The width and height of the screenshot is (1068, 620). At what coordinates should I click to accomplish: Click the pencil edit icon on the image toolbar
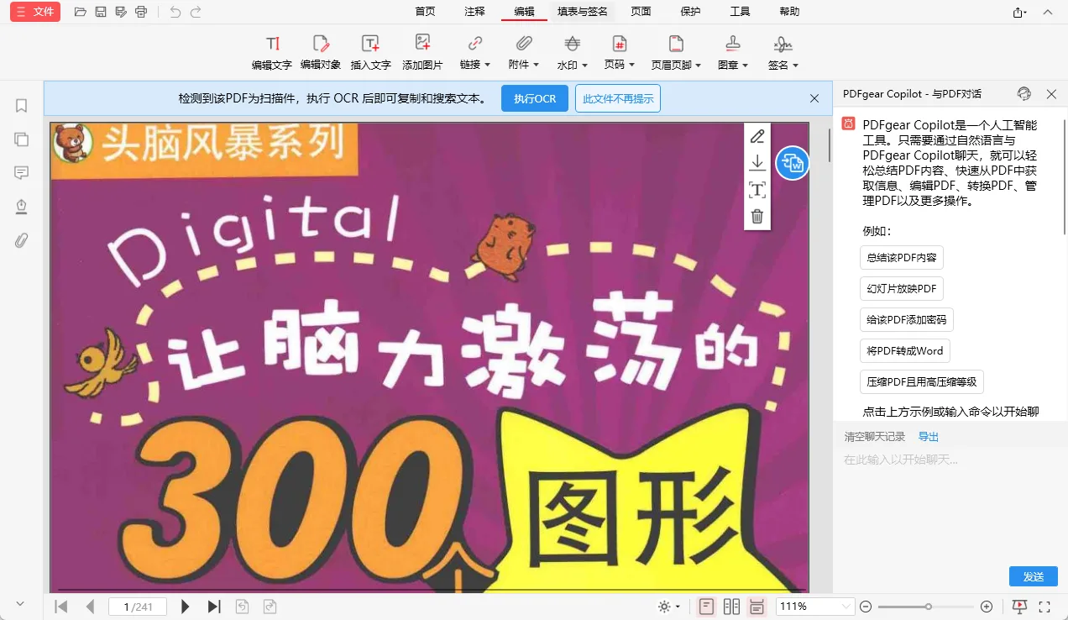(756, 136)
